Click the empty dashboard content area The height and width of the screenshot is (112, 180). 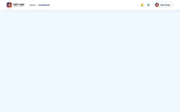[x=90, y=61]
